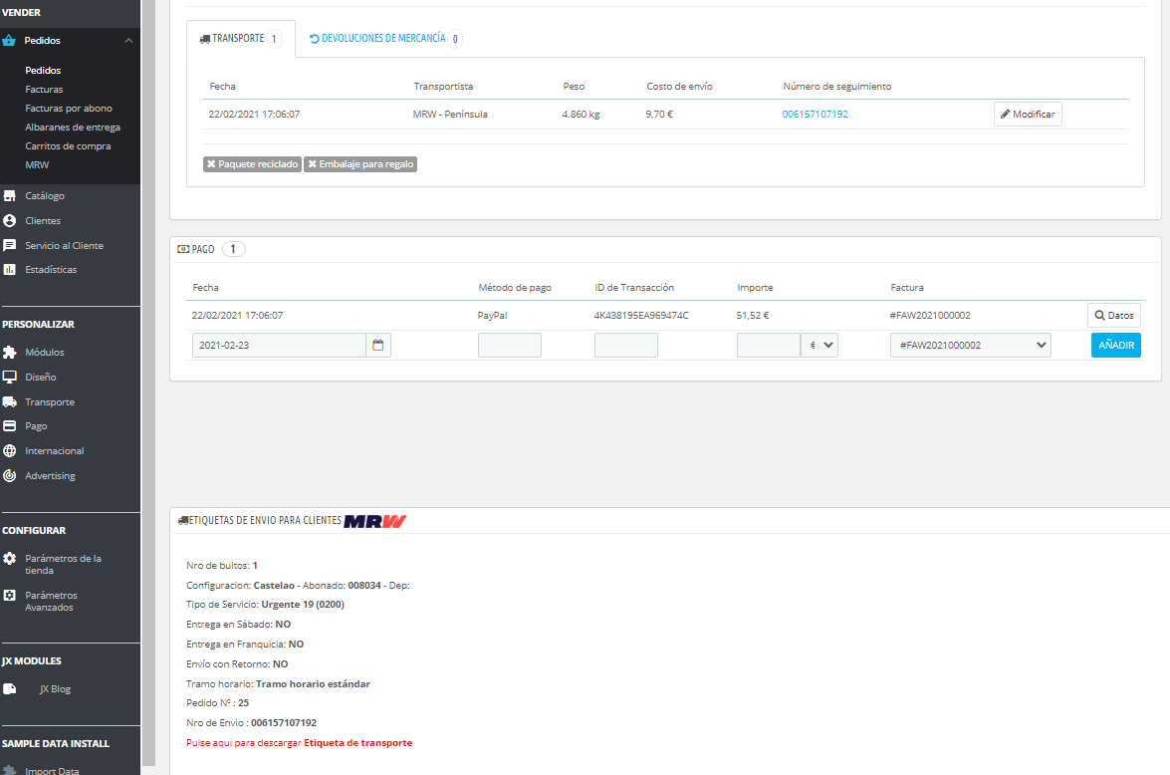Download the Etiqueta de transporte label

(x=358, y=743)
